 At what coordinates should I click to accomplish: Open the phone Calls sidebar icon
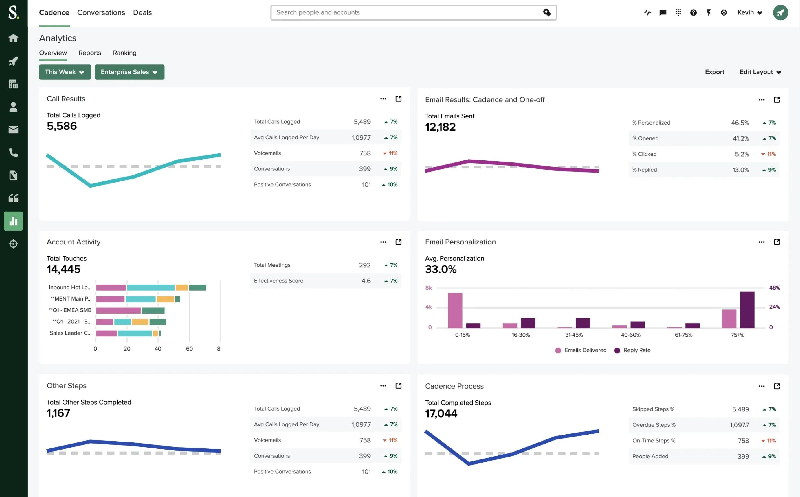13,153
